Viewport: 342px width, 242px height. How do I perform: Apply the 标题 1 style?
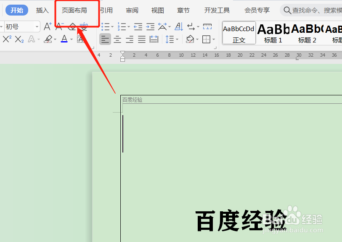273,33
